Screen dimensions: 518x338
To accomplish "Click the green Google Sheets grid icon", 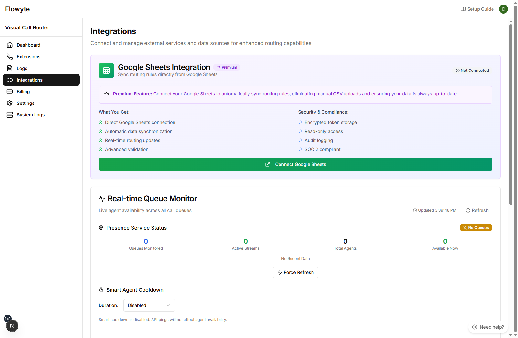I will (x=106, y=70).
